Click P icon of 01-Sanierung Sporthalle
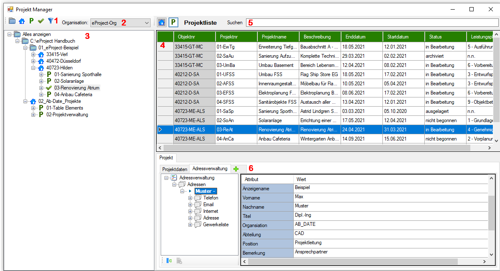This screenshot has height=271, width=500. (x=49, y=74)
